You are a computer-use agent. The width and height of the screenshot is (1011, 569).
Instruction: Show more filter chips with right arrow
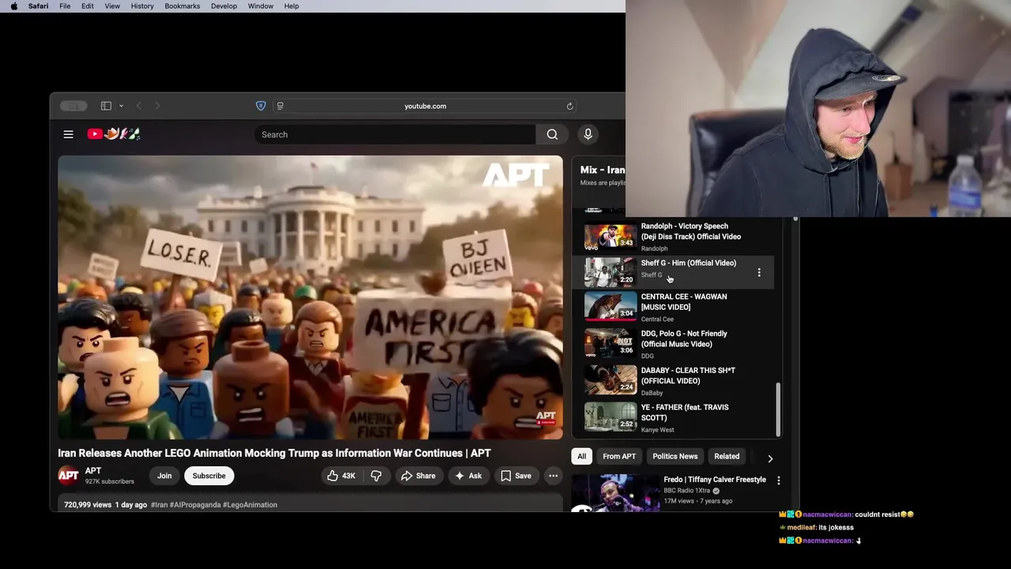click(770, 458)
